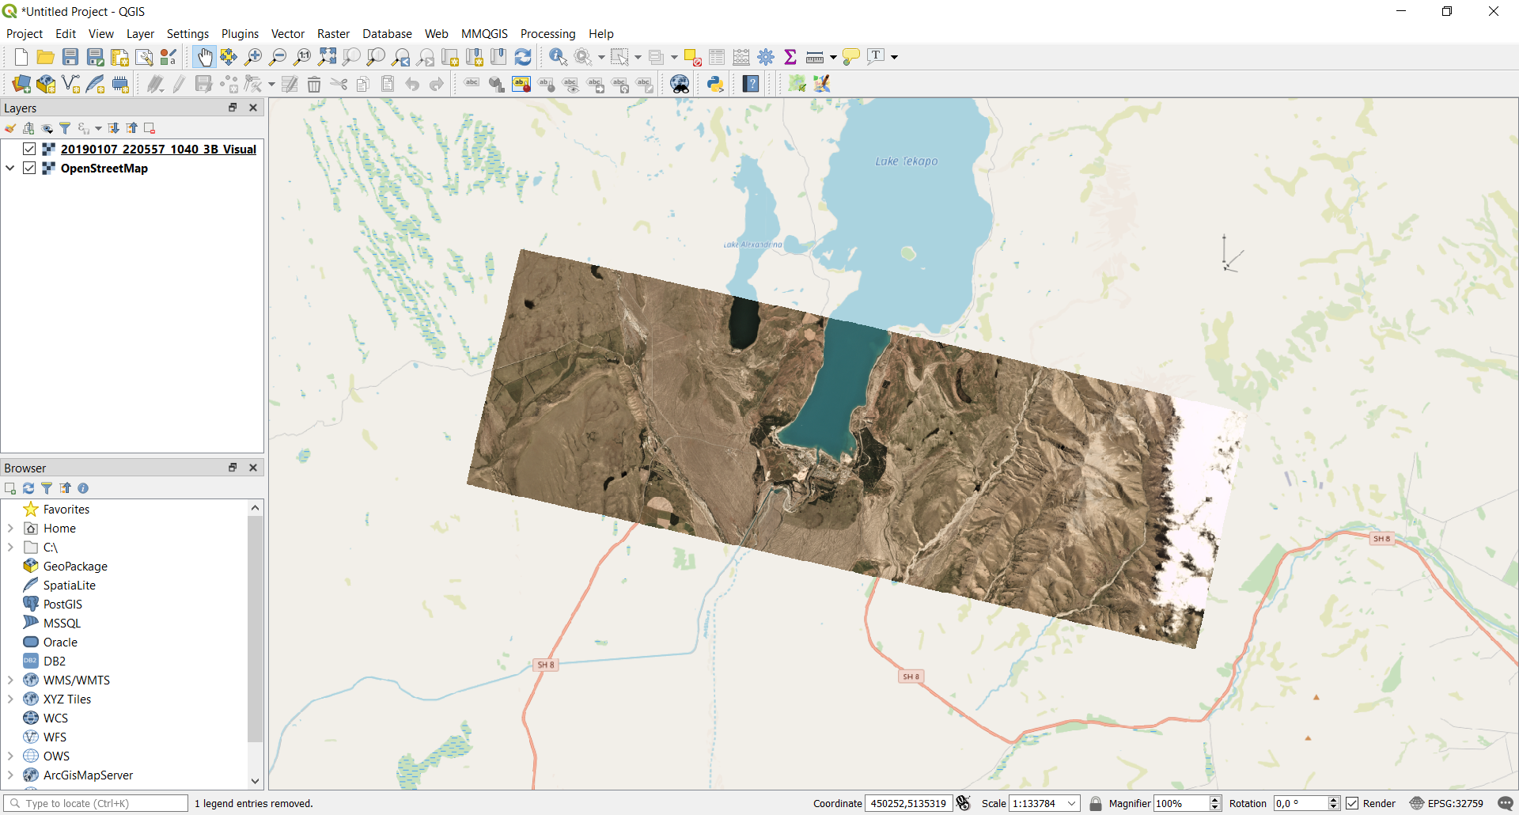Select the Zoom In magnifier tool
Viewport: 1519px width, 815px height.
pos(253,57)
